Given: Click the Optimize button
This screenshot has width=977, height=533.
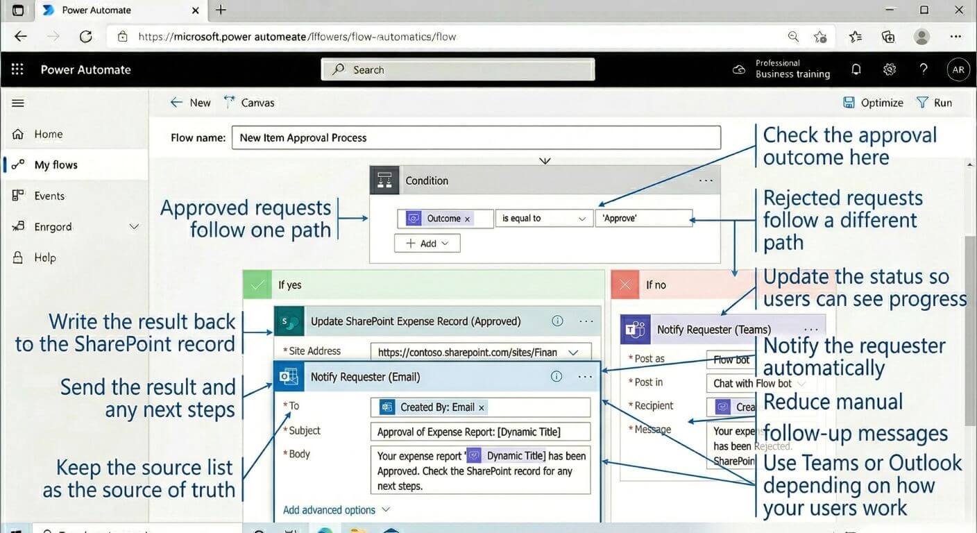Looking at the screenshot, I should point(873,103).
